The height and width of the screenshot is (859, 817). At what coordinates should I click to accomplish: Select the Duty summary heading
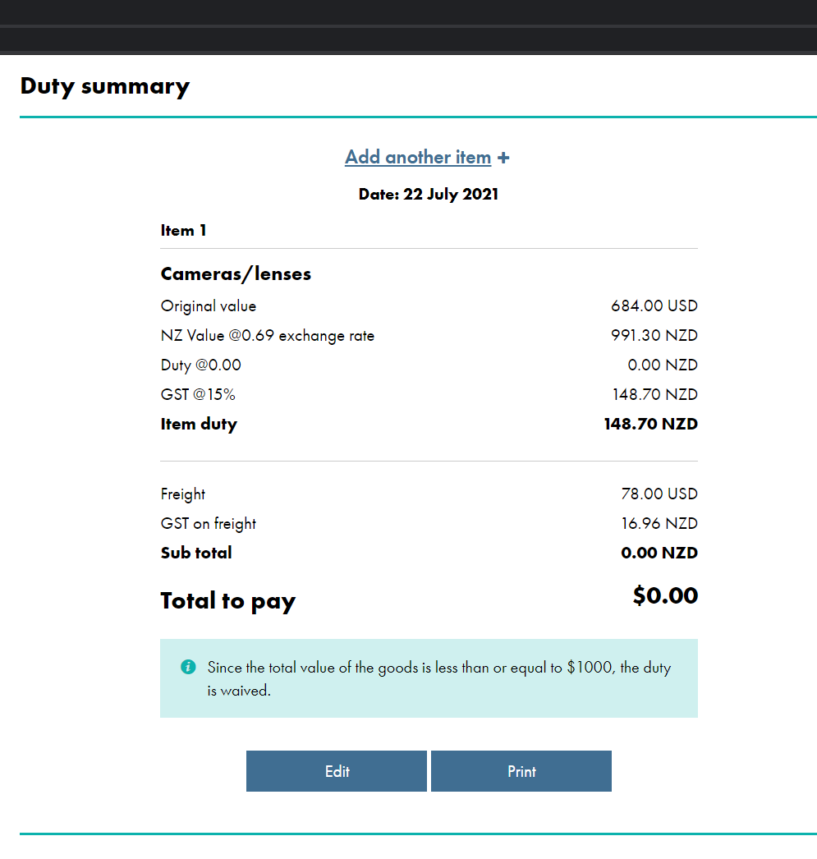coord(105,86)
